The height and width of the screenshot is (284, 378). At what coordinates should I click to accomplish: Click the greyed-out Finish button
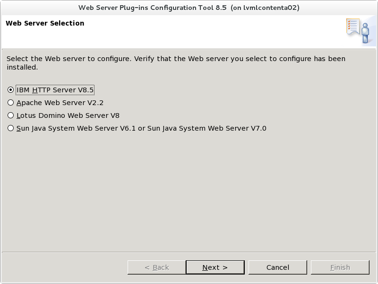coord(340,267)
